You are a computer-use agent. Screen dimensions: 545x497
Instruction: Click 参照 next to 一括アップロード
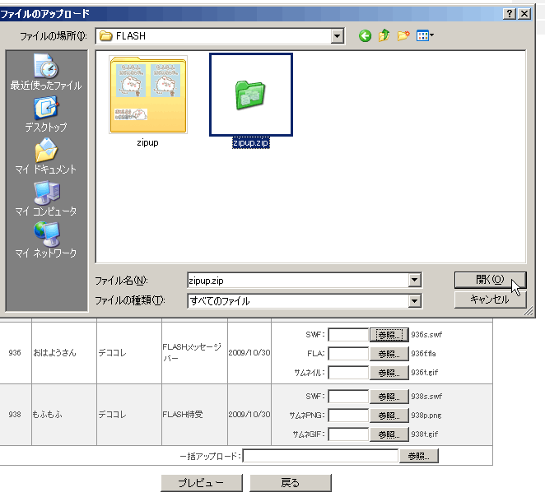coord(418,456)
